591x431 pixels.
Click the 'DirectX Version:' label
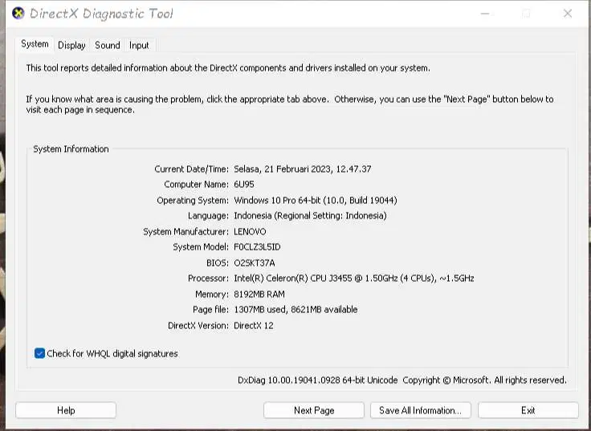198,326
